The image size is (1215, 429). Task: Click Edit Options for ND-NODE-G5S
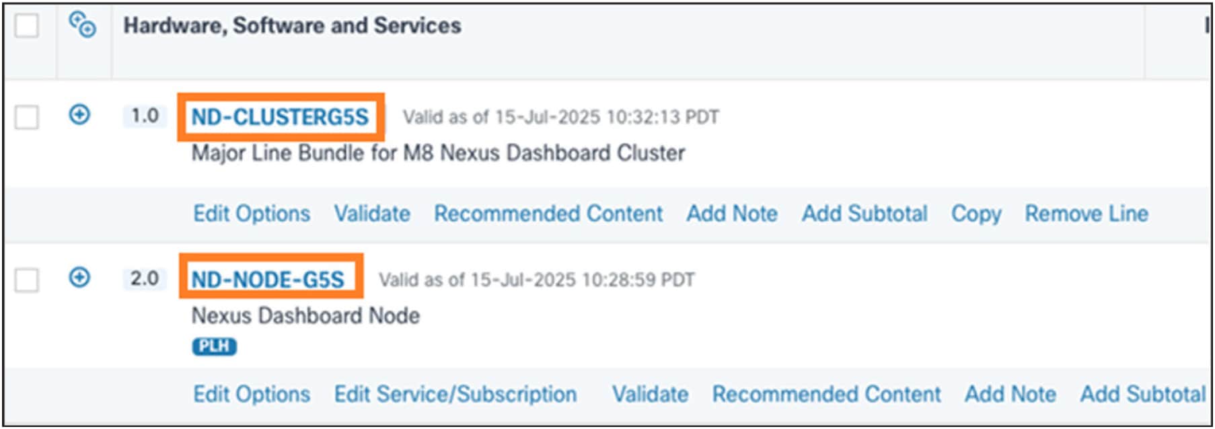click(252, 394)
